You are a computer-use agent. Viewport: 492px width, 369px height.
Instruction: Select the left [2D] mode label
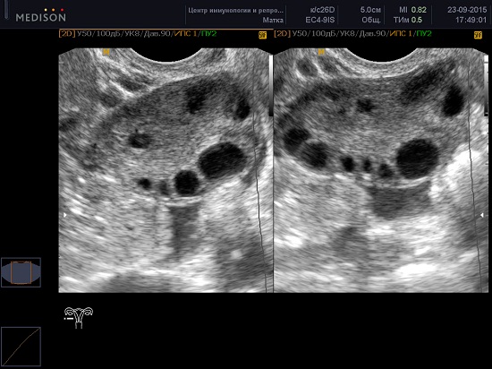click(67, 34)
